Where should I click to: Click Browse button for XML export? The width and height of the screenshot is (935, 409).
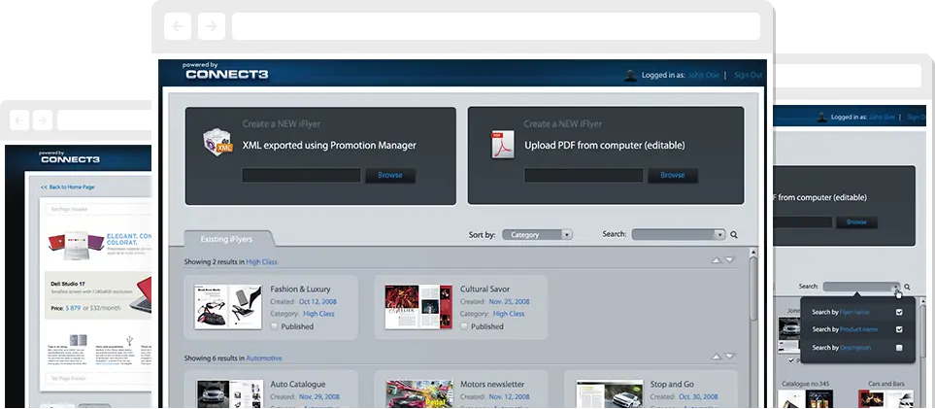click(389, 176)
